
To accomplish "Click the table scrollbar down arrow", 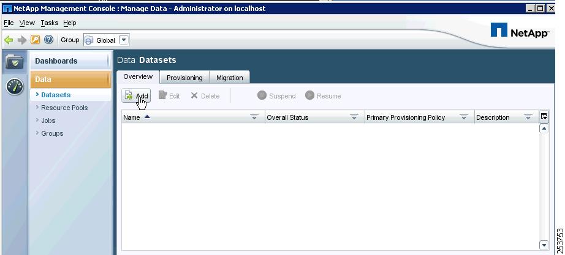I will click(x=544, y=245).
